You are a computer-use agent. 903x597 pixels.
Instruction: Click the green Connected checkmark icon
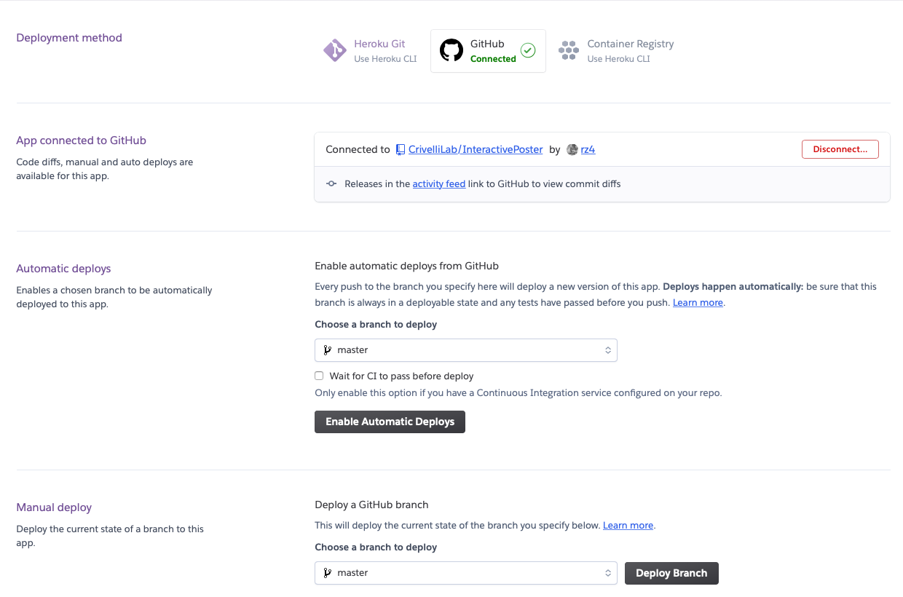[x=528, y=51]
